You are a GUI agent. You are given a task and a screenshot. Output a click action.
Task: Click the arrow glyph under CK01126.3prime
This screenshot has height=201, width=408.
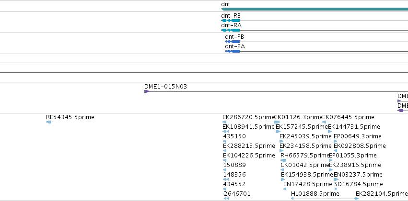point(277,122)
